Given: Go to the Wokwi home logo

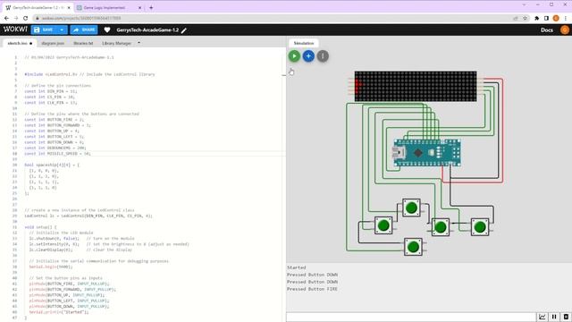Looking at the screenshot, I should click(15, 30).
